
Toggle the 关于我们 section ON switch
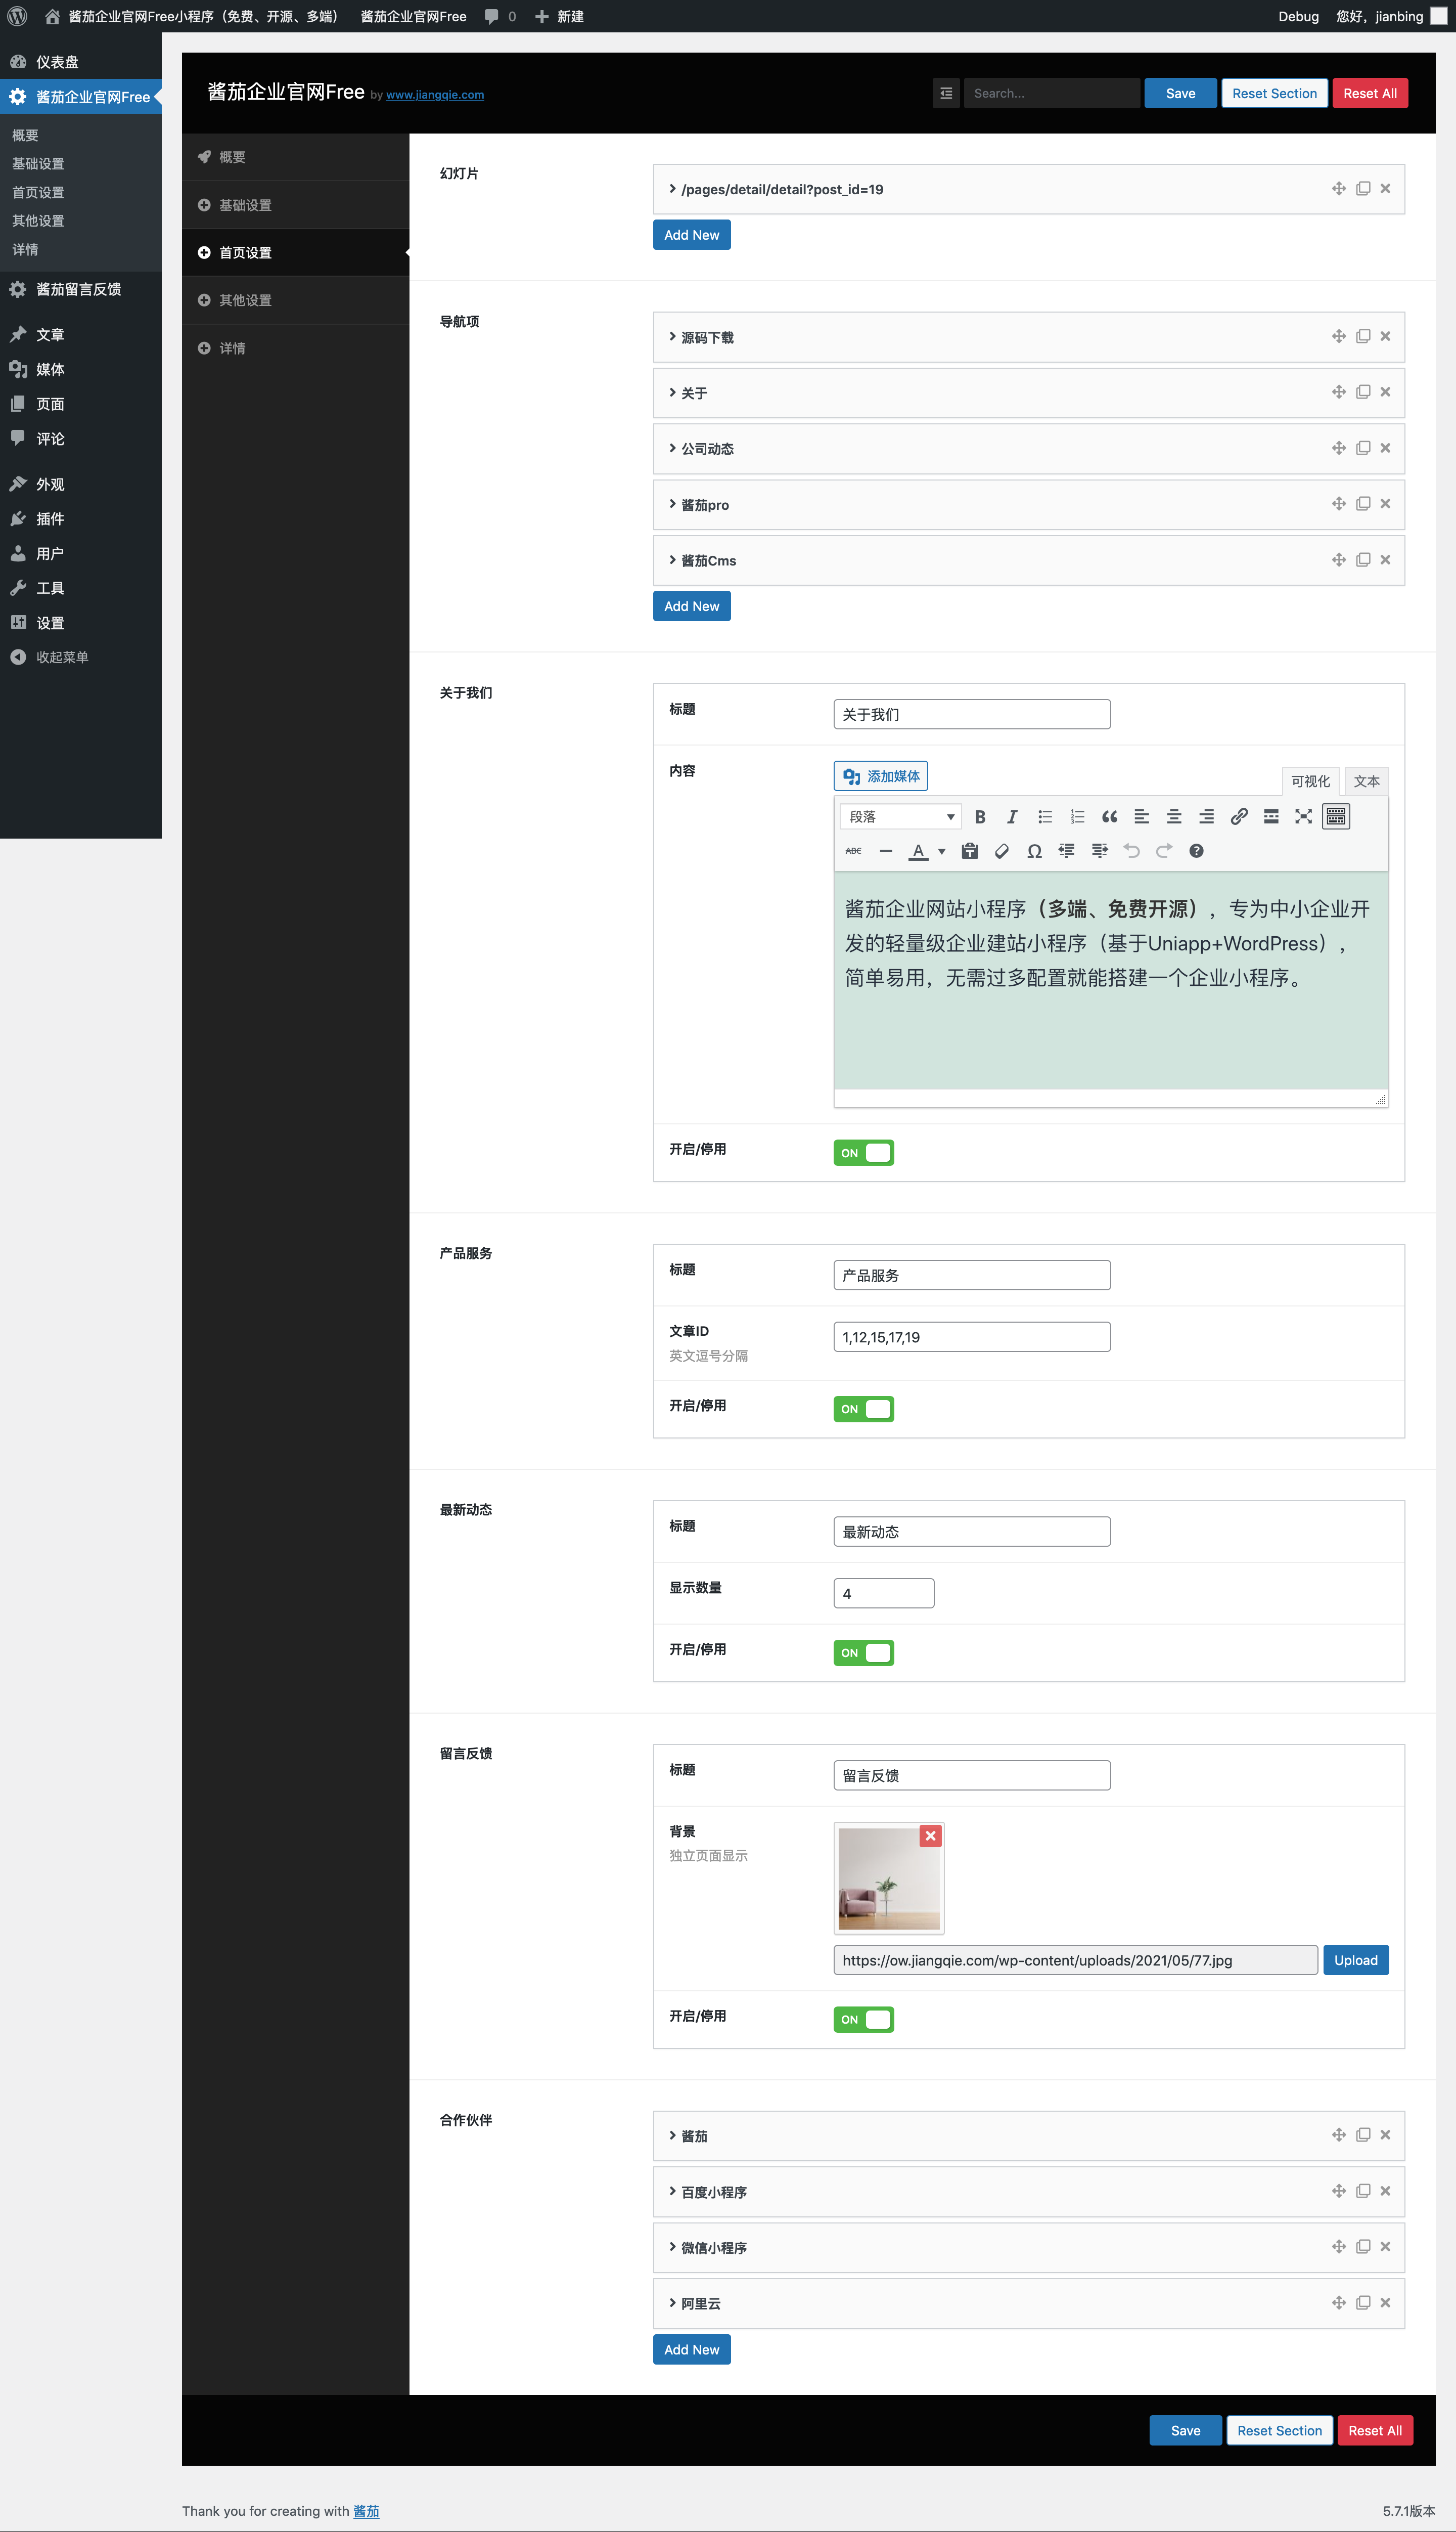863,1153
